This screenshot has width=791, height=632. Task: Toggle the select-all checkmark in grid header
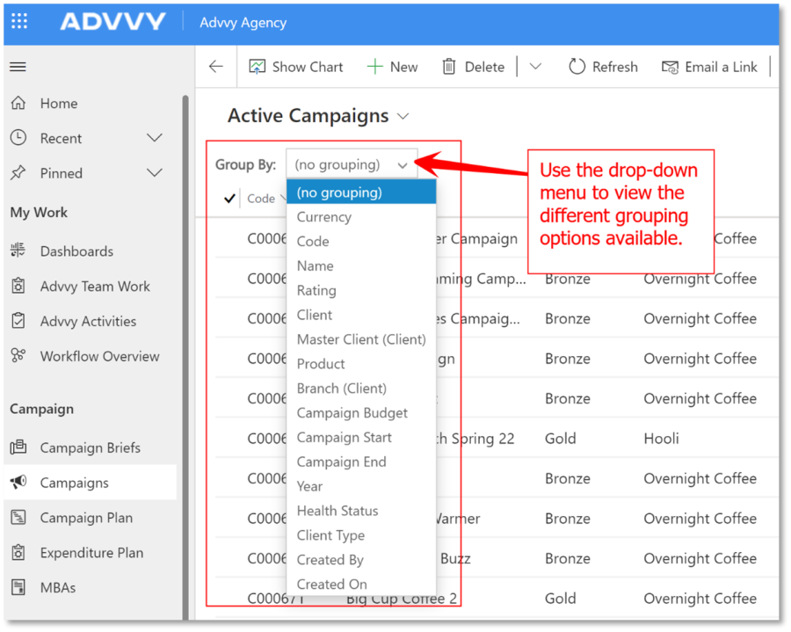point(230,199)
